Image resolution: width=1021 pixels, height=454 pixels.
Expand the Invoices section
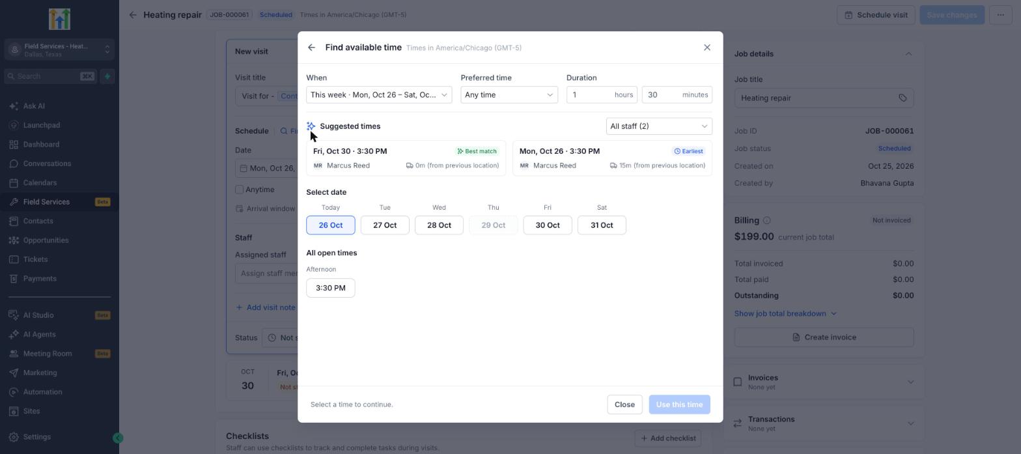point(824,382)
